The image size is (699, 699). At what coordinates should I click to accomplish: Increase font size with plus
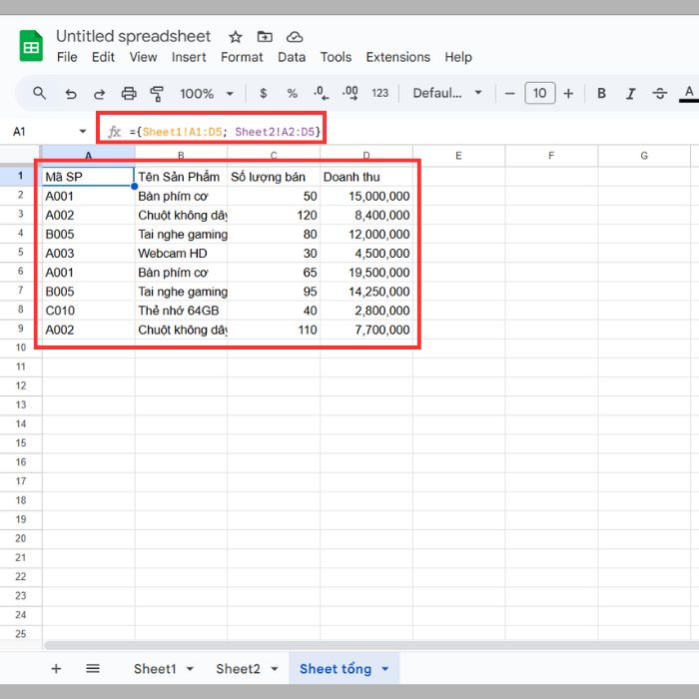[568, 94]
